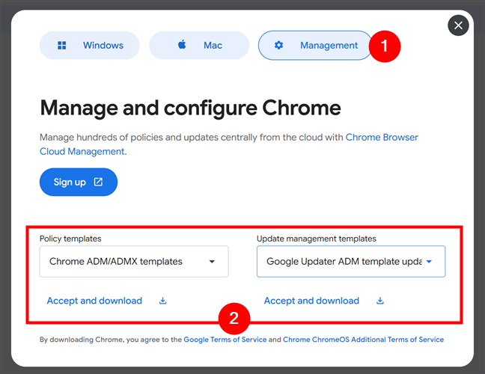Open the Google Terms of Service link

click(225, 340)
